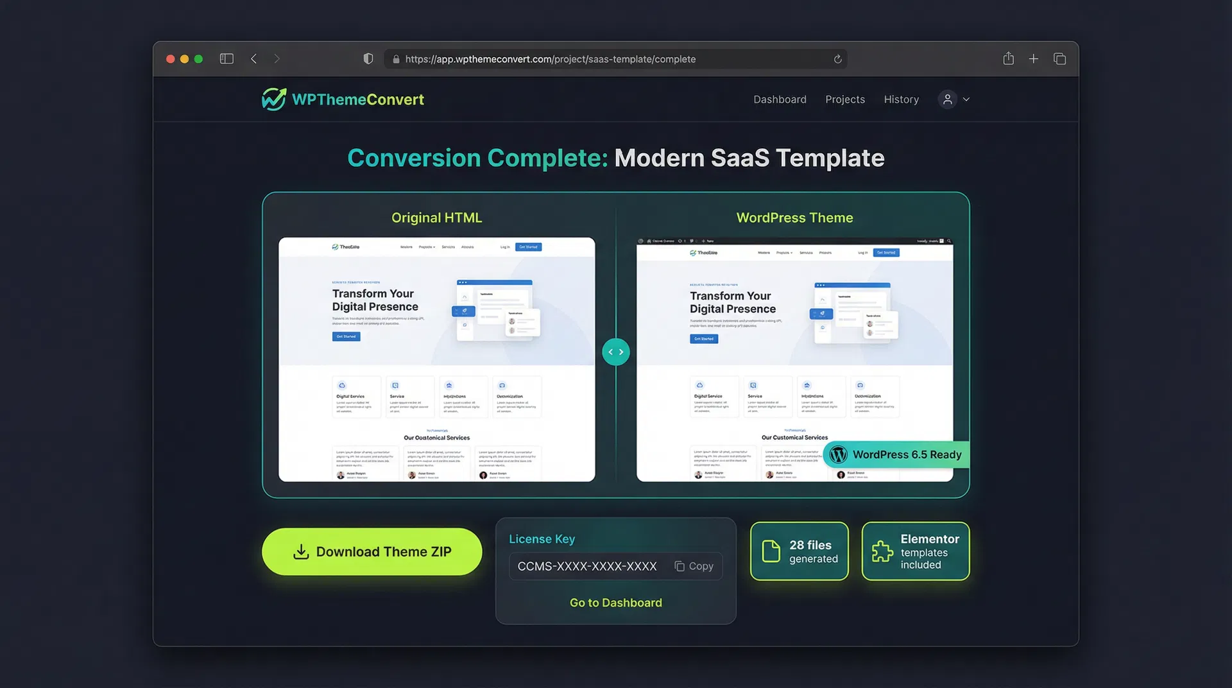Follow the Go to Dashboard link
The image size is (1232, 688).
click(615, 603)
